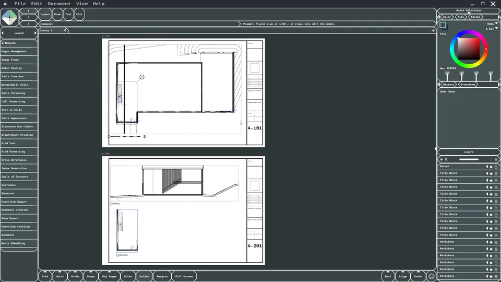Select the Text mode button
Viewport: 501px width, 282px height.
point(68,14)
